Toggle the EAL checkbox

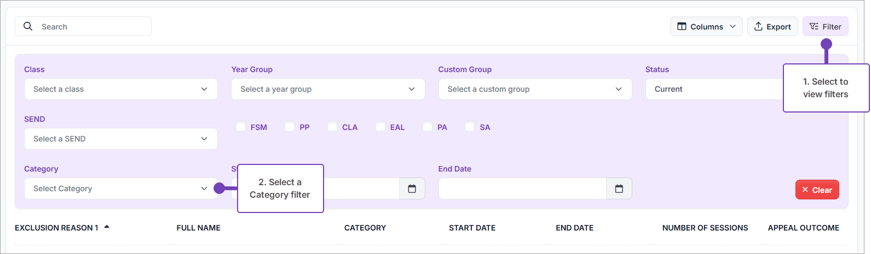point(380,127)
